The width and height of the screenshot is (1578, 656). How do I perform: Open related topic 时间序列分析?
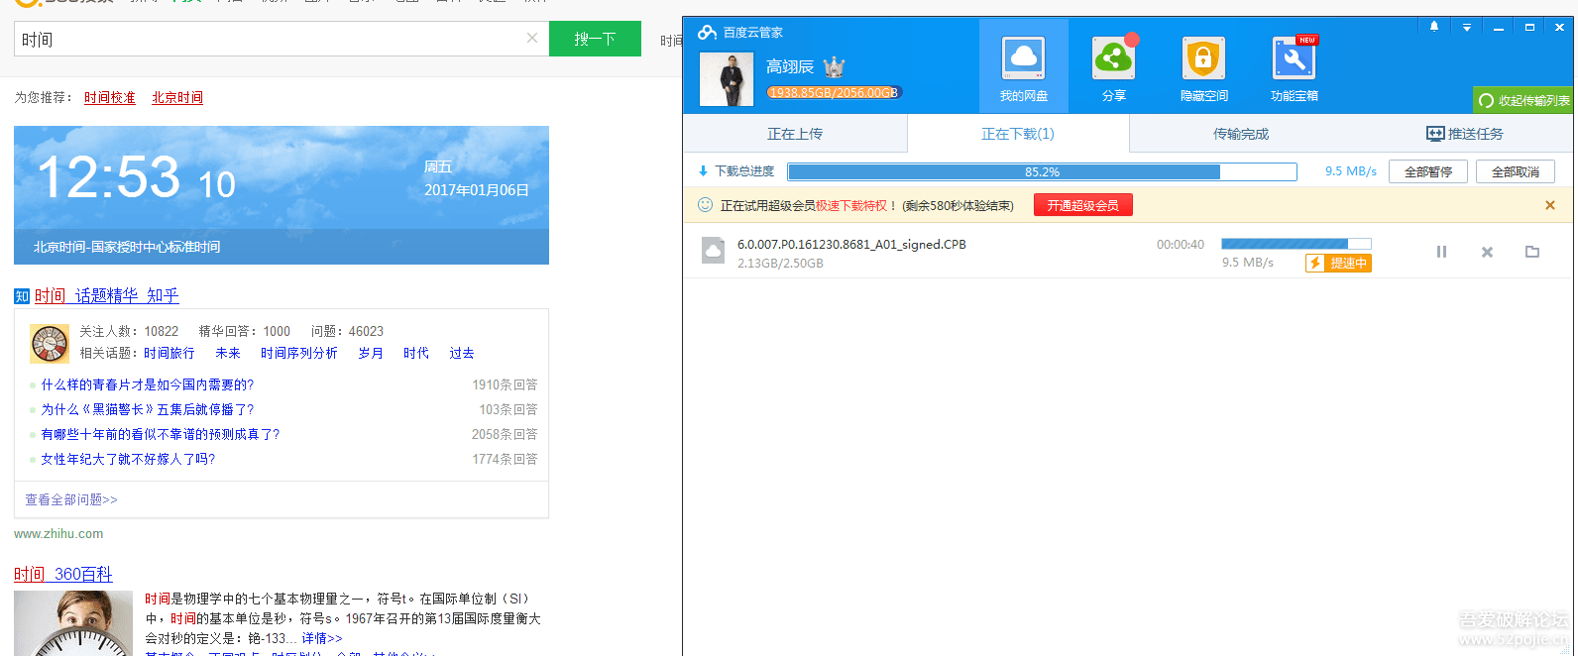299,353
